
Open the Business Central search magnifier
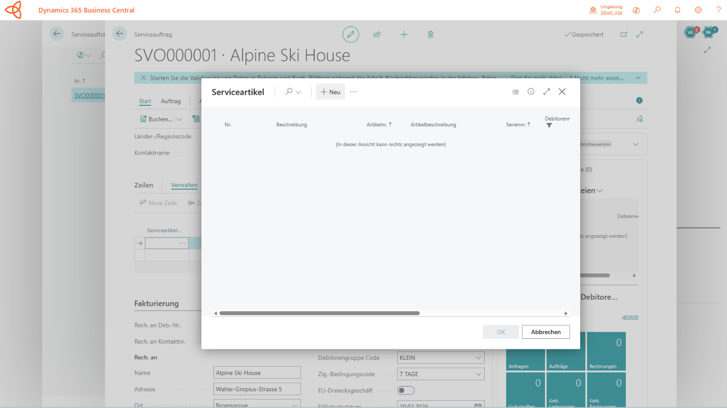click(x=657, y=10)
